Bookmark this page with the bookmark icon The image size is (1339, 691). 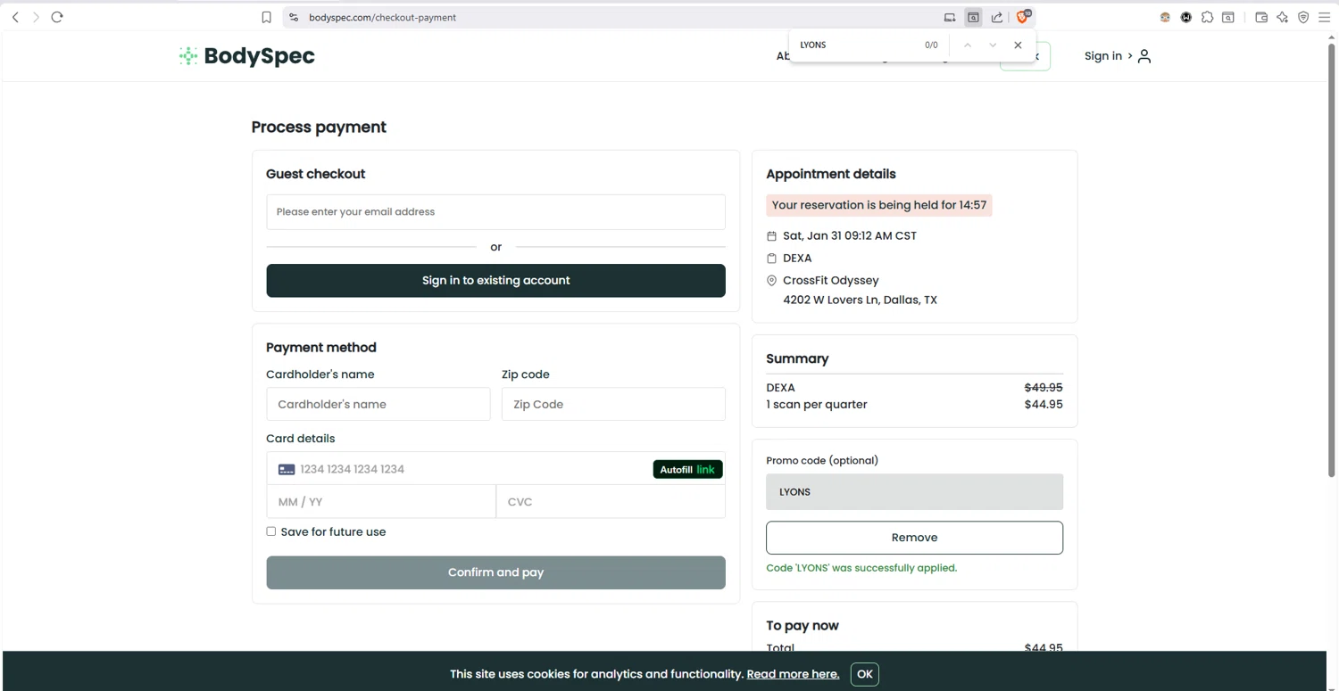pos(266,17)
